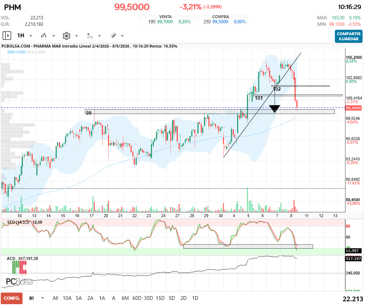Select the A year-to-date range
Image resolution: width=368 pixels, height=306 pixels.
tap(113, 298)
